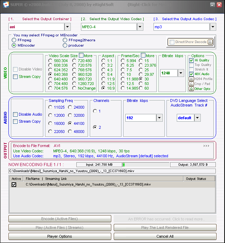
Task: Enable video Stream Copy checkbox
Action: 15,77
